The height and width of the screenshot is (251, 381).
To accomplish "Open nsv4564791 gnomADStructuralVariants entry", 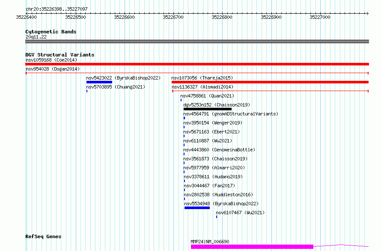I will [x=231, y=114].
